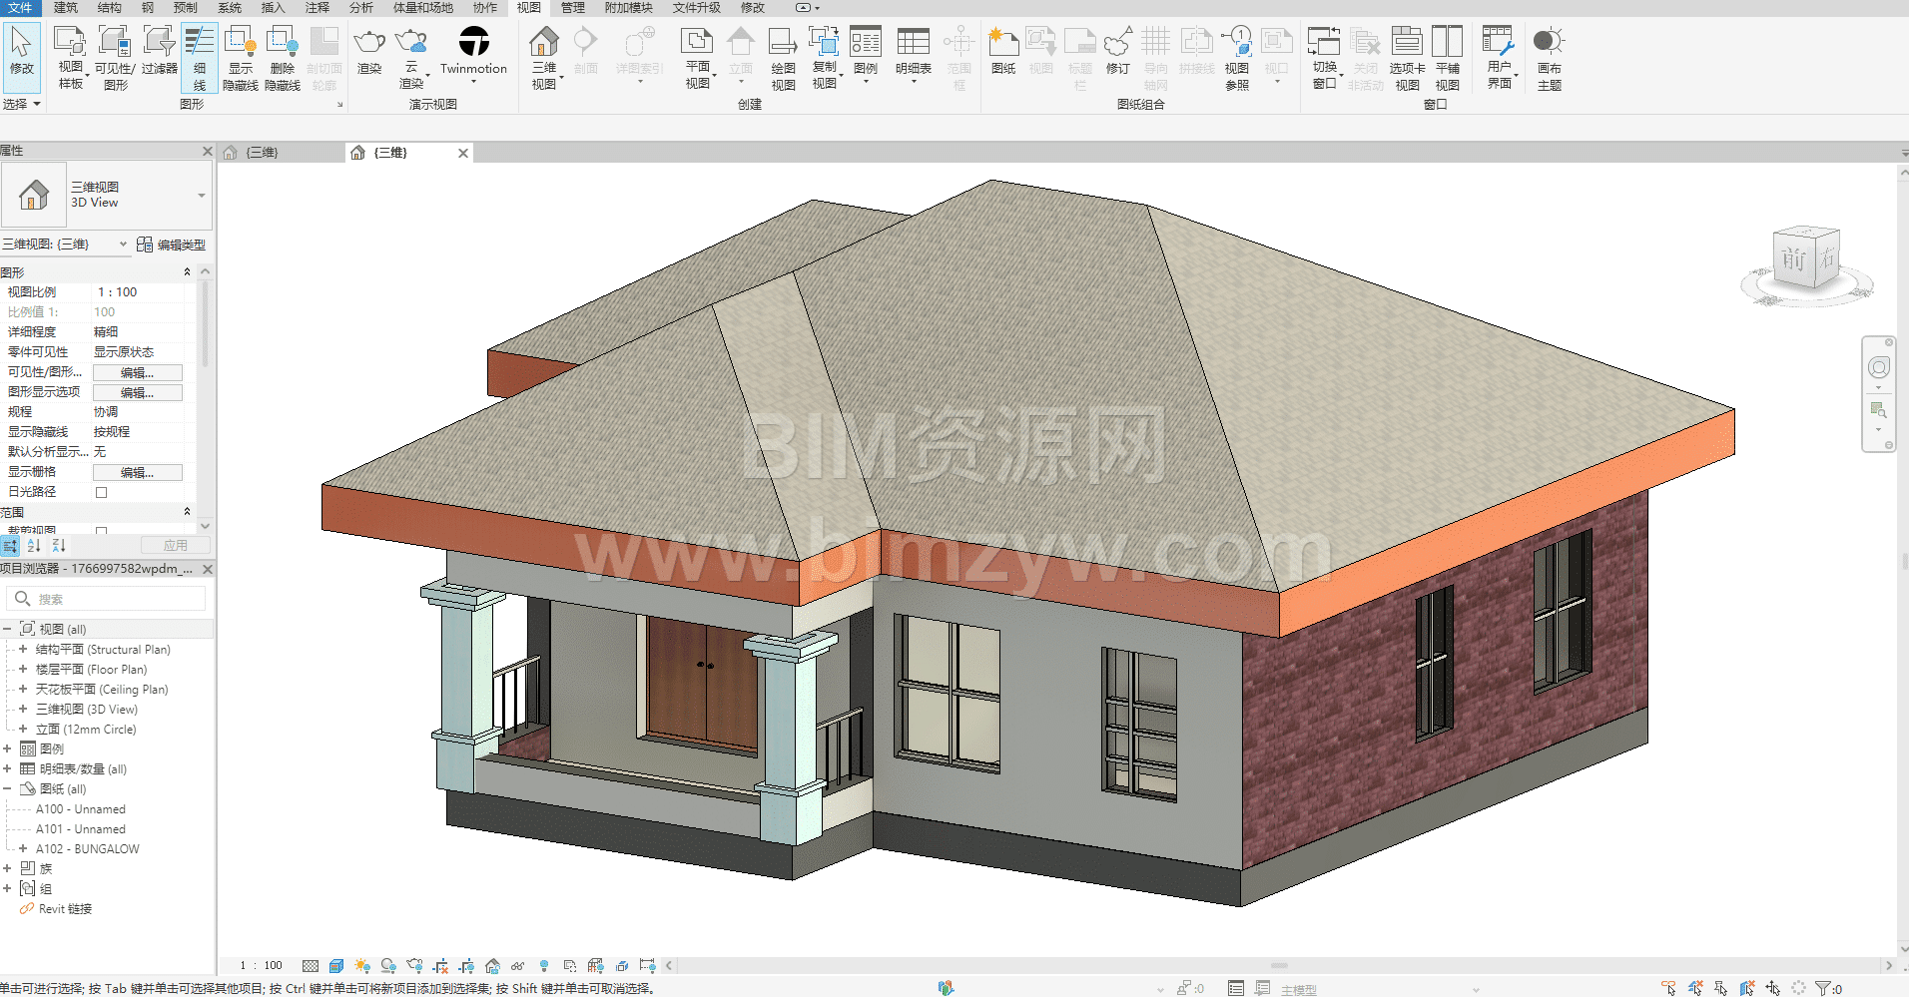Select the 渲染 (Render) teapot icon

[x=369, y=43]
